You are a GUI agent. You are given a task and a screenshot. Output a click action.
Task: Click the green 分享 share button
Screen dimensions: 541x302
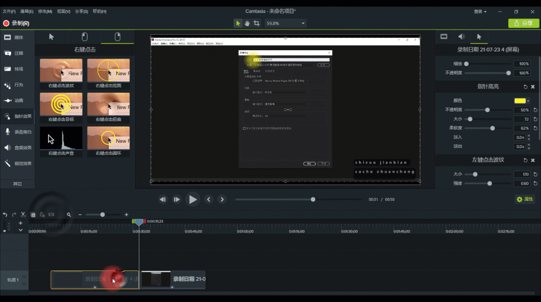point(523,23)
